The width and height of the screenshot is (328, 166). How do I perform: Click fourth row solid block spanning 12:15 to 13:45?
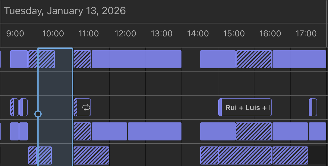155,131
